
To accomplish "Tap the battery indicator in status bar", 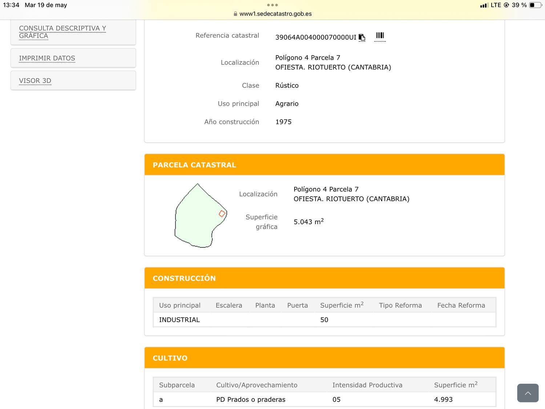I will point(536,5).
